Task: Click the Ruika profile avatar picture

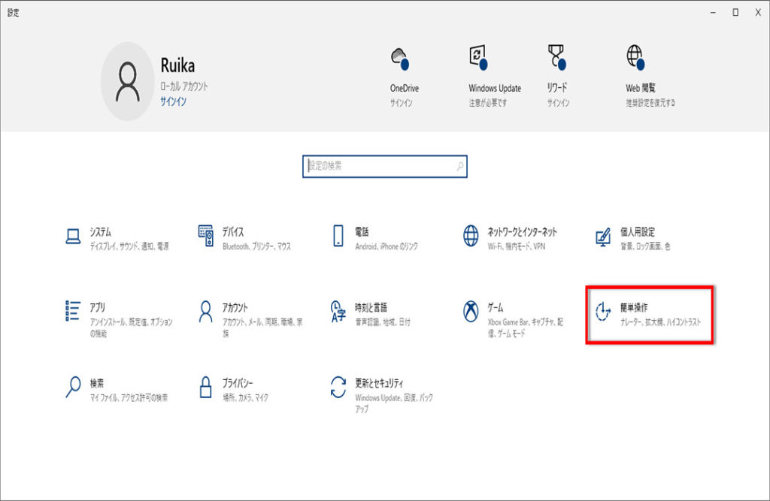Action: tap(127, 81)
